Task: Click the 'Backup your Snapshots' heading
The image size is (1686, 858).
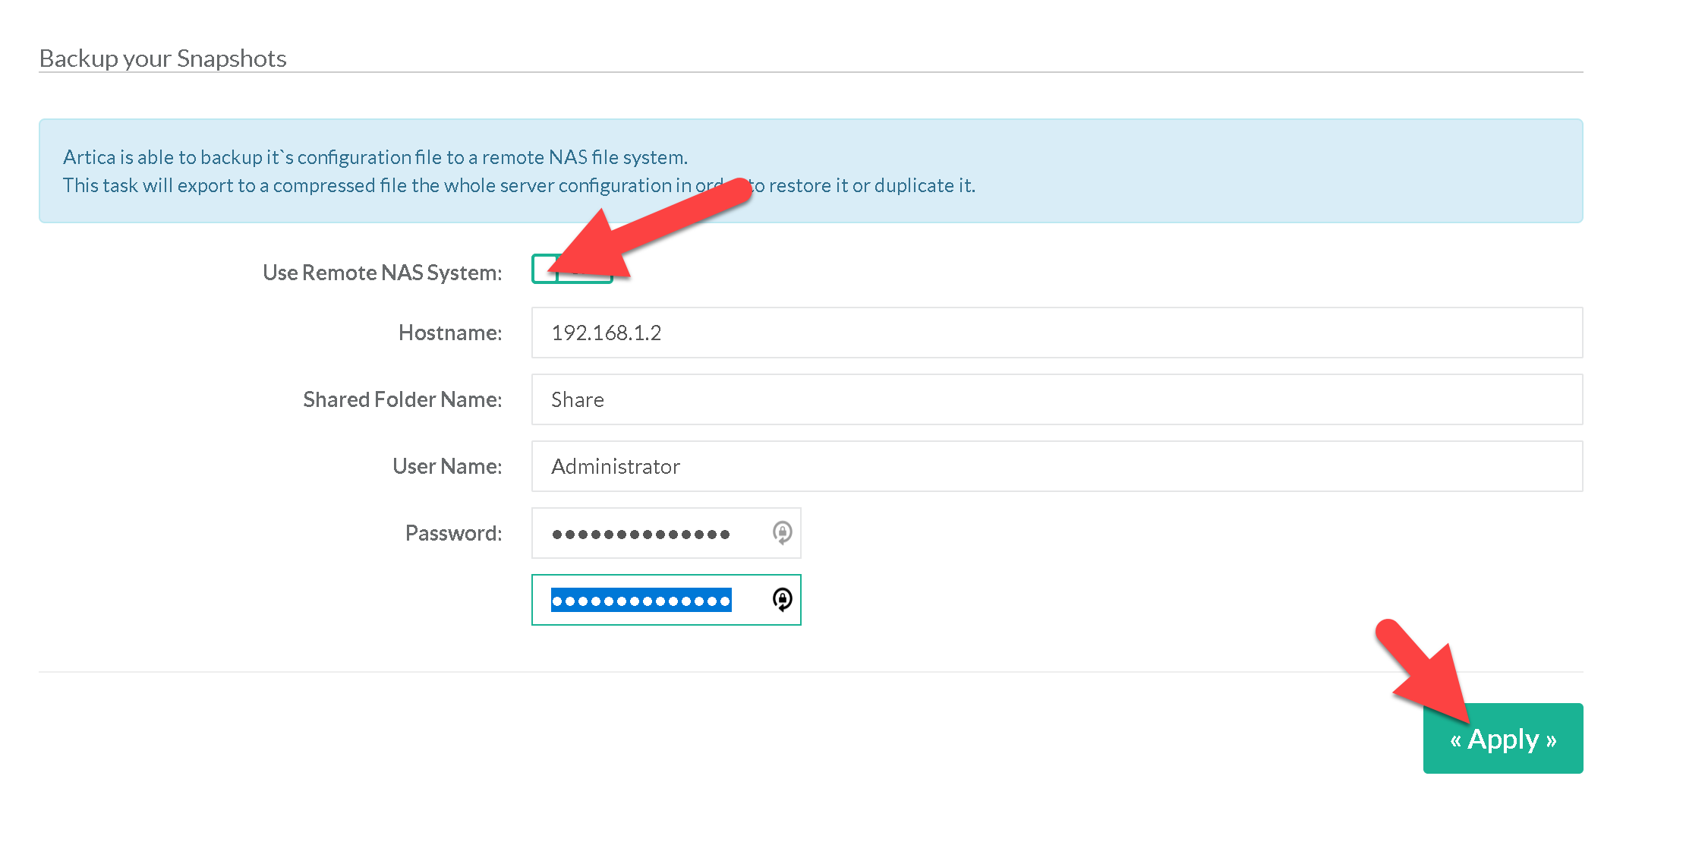Action: pyautogui.click(x=162, y=58)
